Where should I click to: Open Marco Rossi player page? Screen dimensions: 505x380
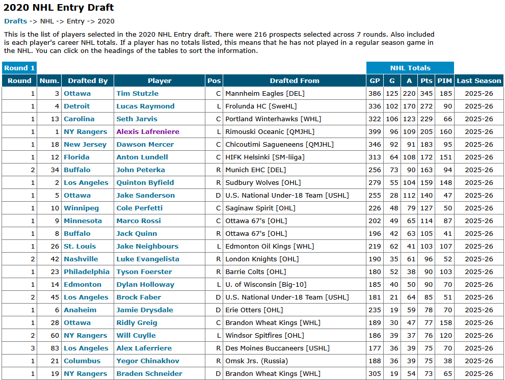139,221
